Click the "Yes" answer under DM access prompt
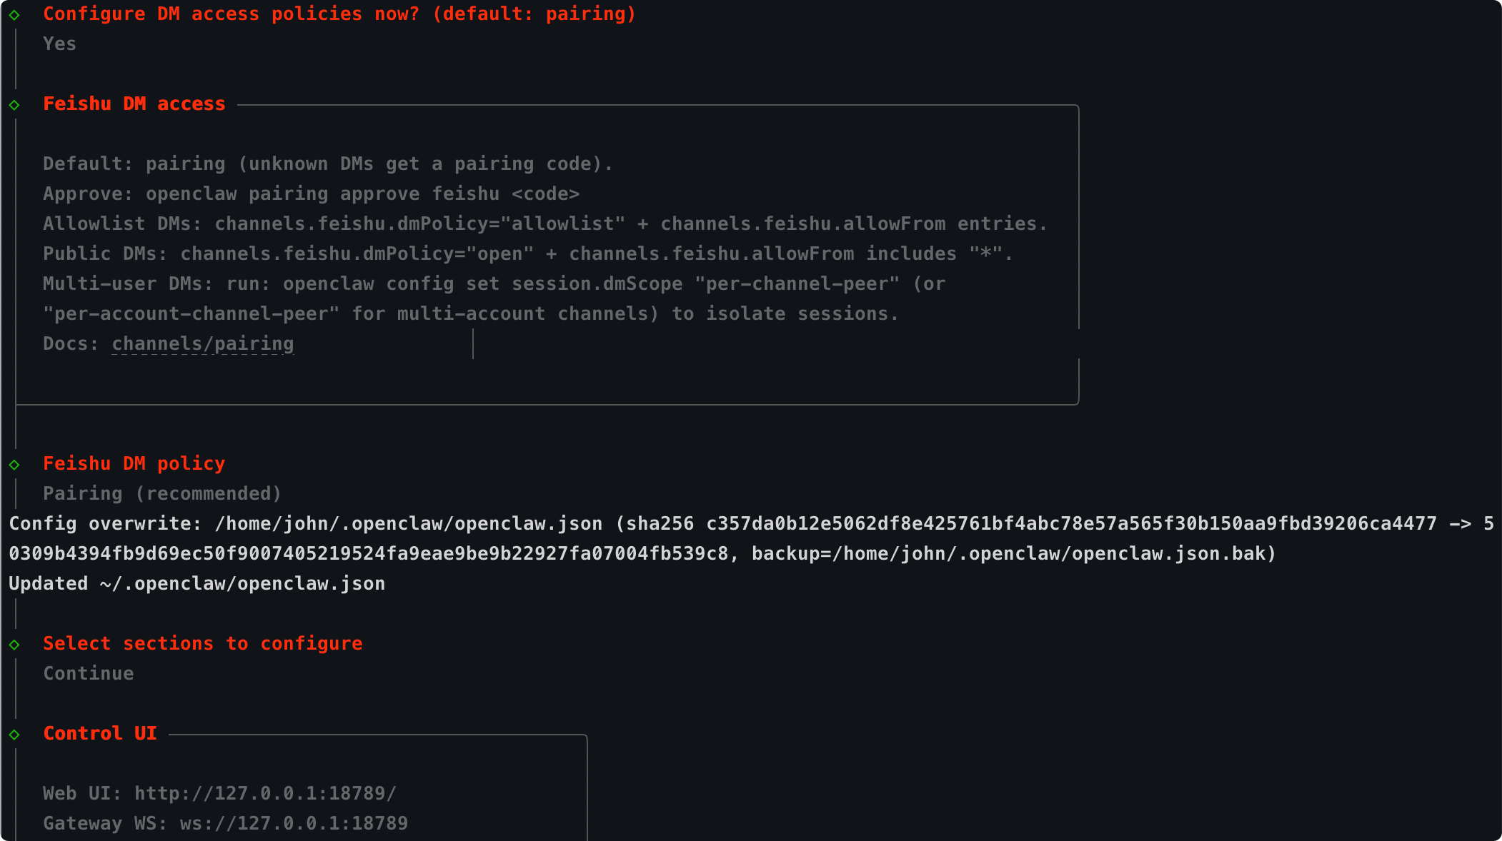 click(59, 44)
